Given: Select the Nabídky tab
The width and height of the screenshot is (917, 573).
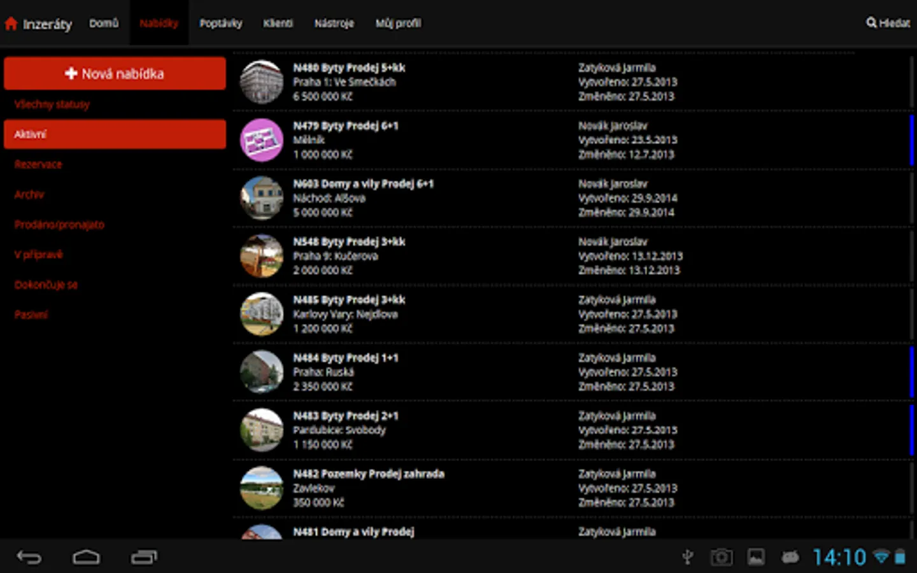Looking at the screenshot, I should (159, 23).
